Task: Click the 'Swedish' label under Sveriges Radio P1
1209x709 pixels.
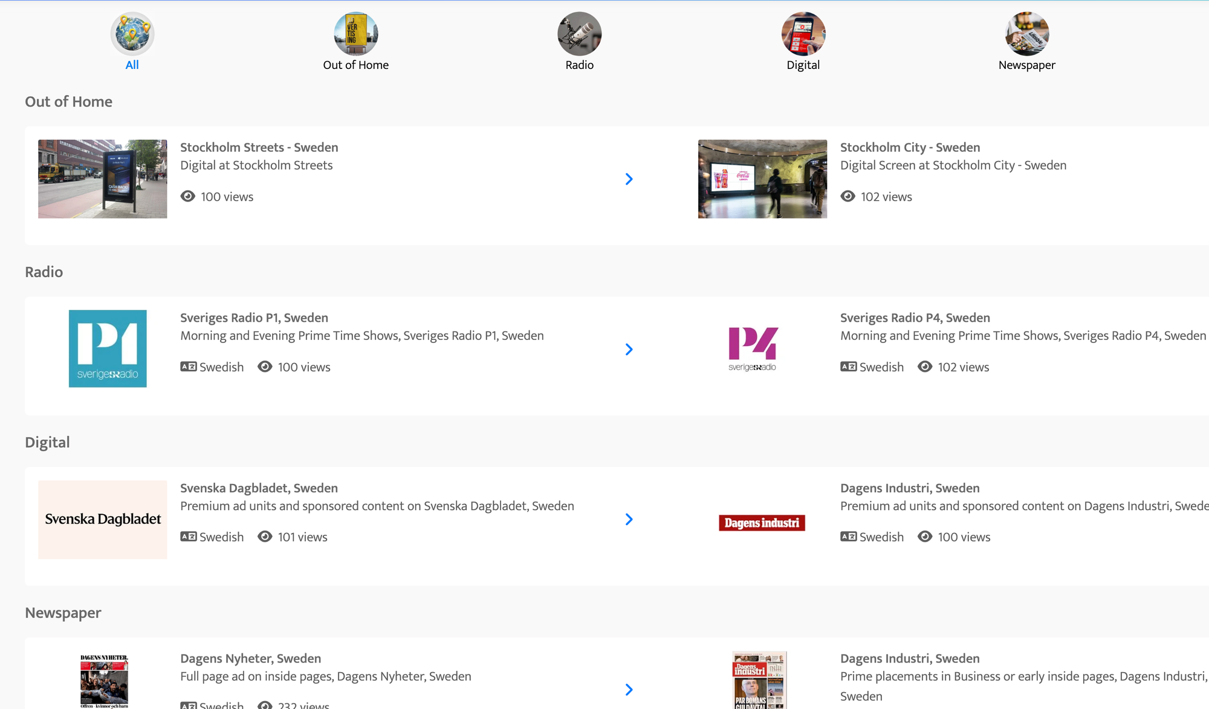Action: click(222, 367)
